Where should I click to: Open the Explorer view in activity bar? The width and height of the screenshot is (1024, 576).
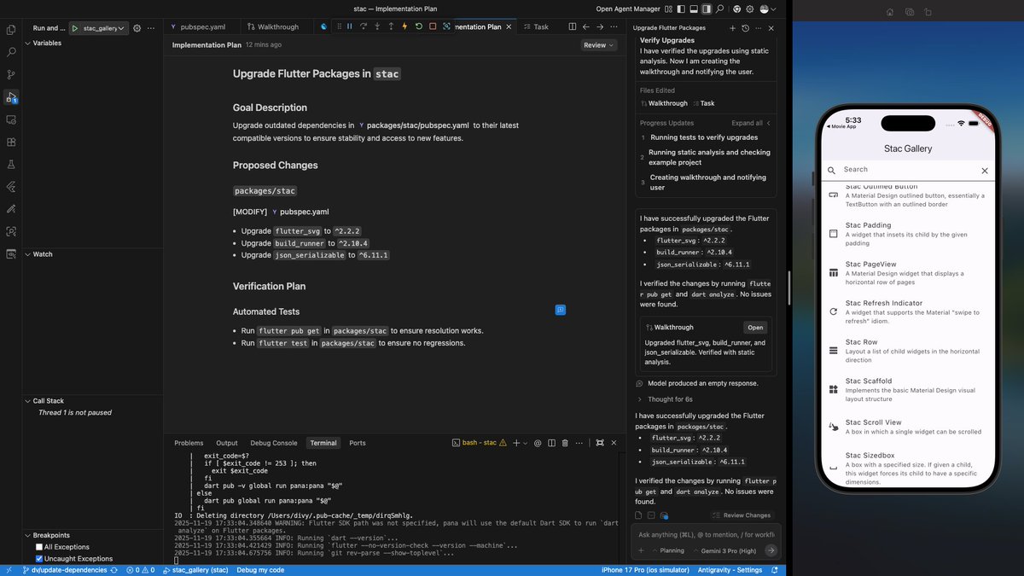pyautogui.click(x=11, y=30)
